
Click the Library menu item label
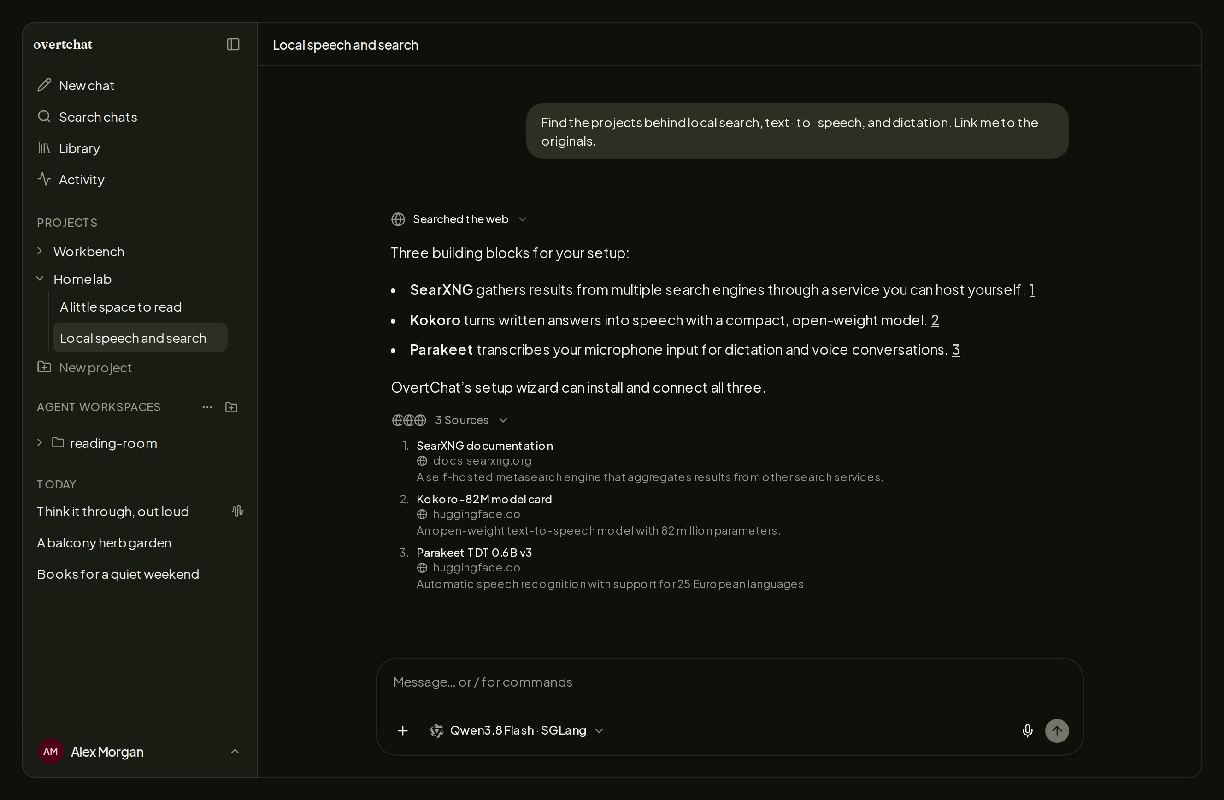(79, 148)
